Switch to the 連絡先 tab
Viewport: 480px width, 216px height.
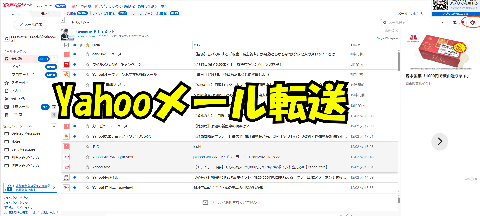click(46, 14)
